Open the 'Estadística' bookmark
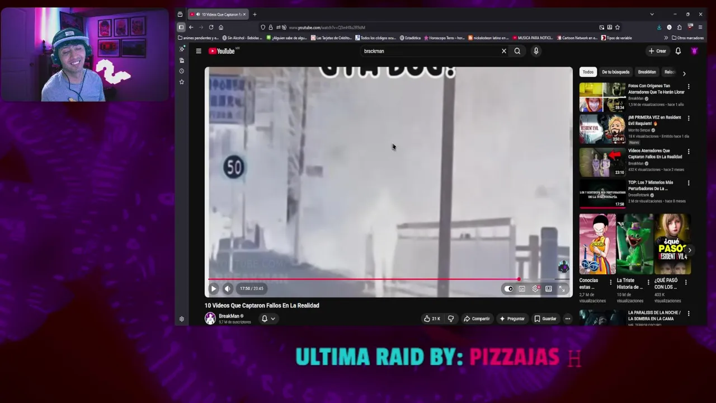Screen dimensions: 716x403 coord(410,38)
